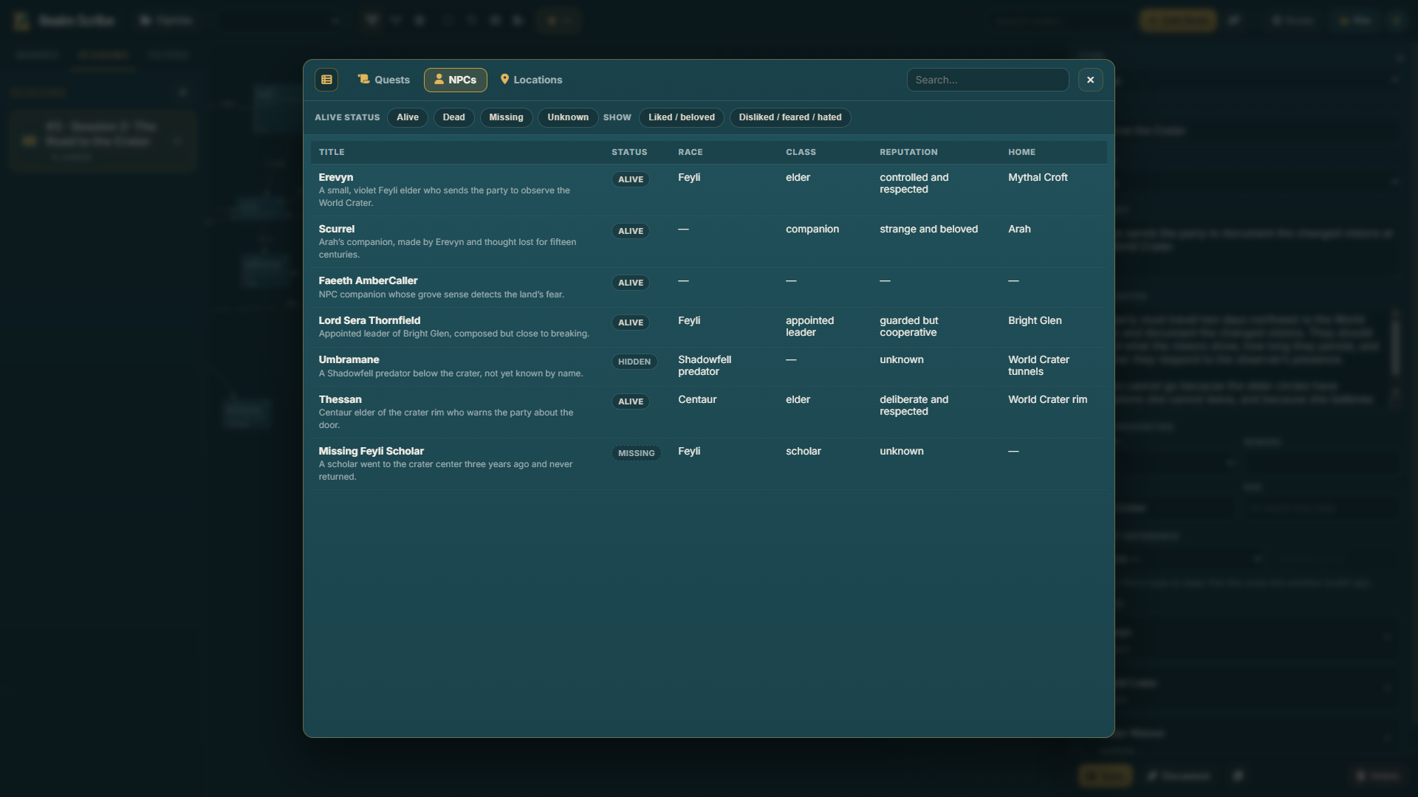The image size is (1418, 797).
Task: Click the grid view icon left of Quests
Action: [326, 79]
